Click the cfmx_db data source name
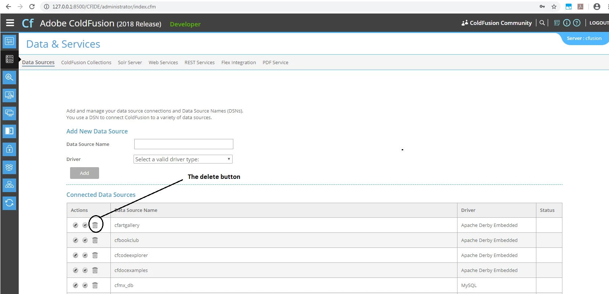609x294 pixels. [x=124, y=285]
